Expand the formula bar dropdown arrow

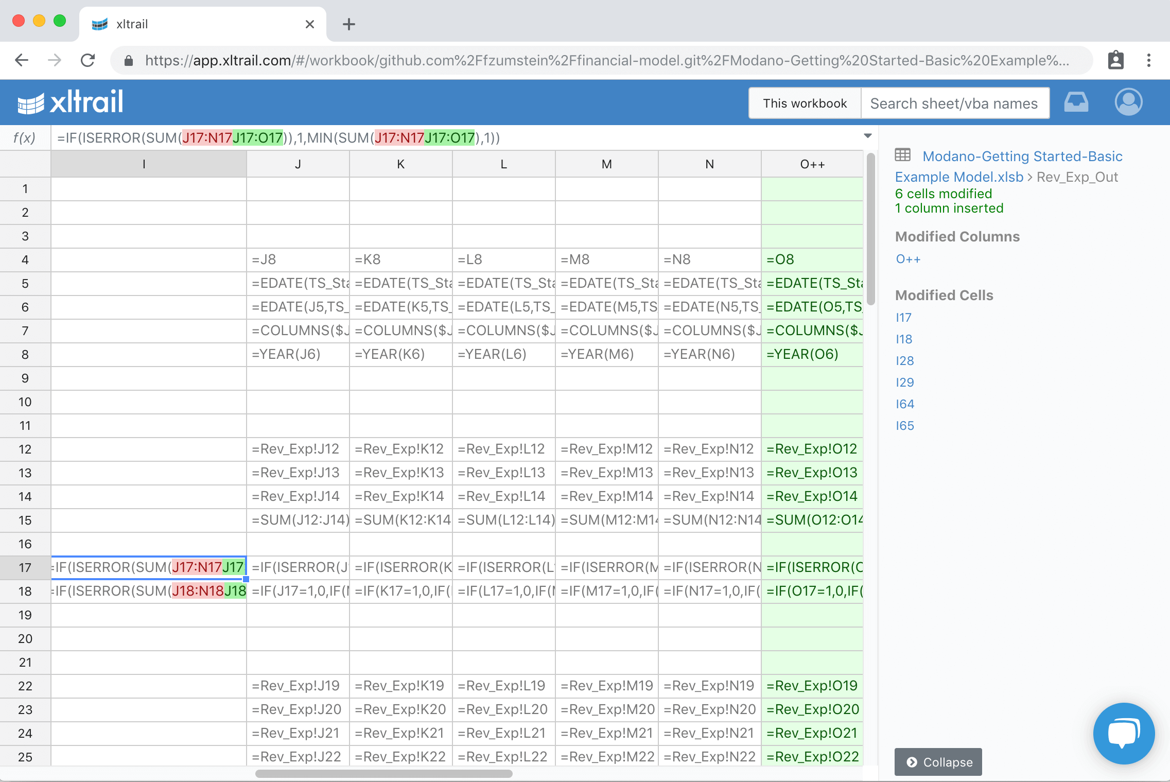click(x=868, y=136)
